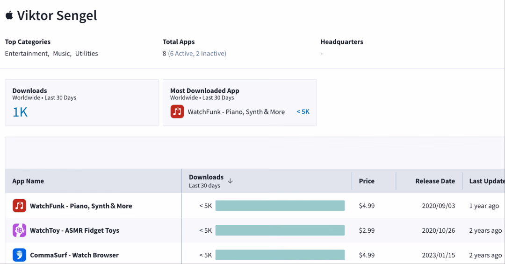Sort by the App Name column header
The image size is (505, 264).
28,181
